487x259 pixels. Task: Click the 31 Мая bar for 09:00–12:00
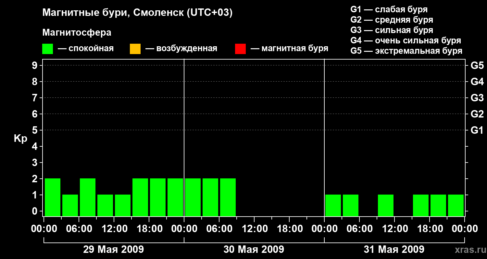386,205
